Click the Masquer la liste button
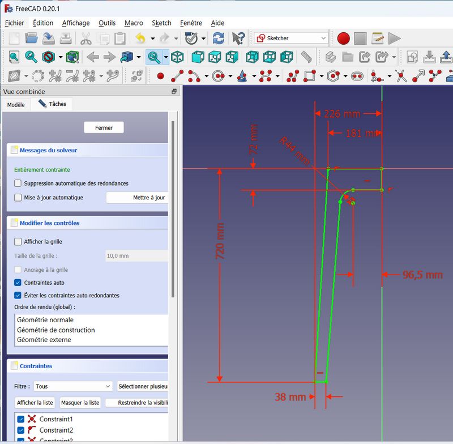 pyautogui.click(x=80, y=403)
